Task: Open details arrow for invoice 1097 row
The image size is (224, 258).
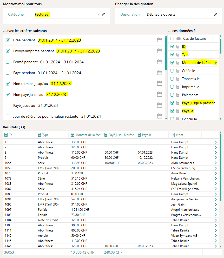Action: pos(216,210)
